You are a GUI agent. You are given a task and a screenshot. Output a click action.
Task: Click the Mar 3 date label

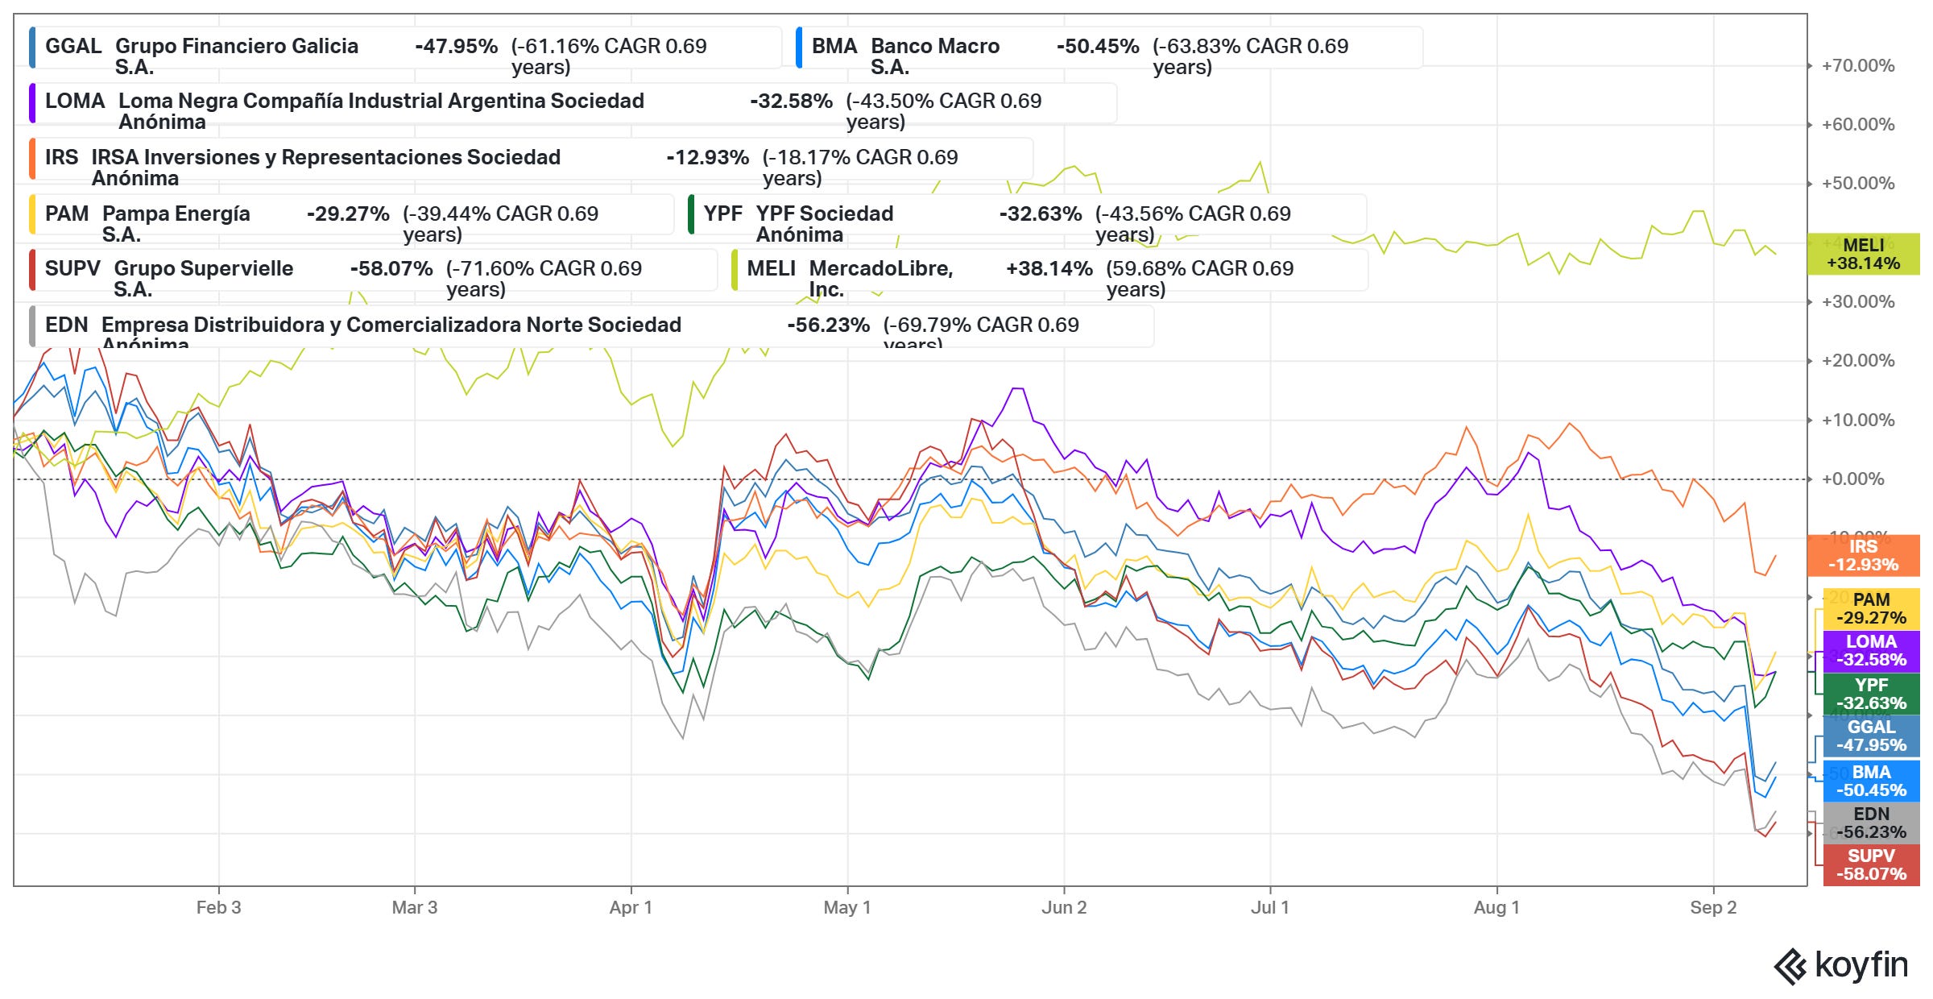click(x=415, y=908)
